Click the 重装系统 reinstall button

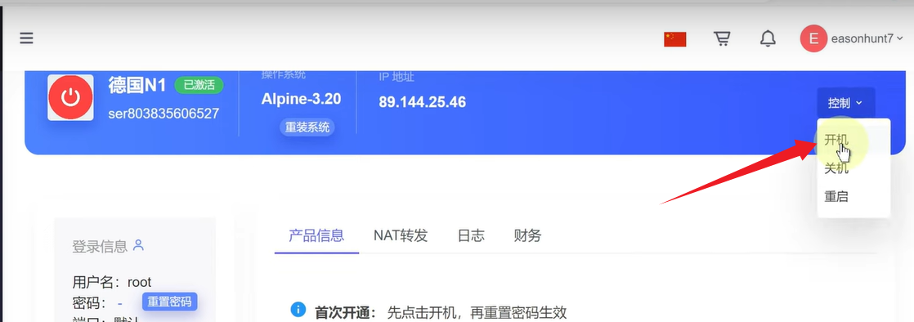(x=307, y=127)
